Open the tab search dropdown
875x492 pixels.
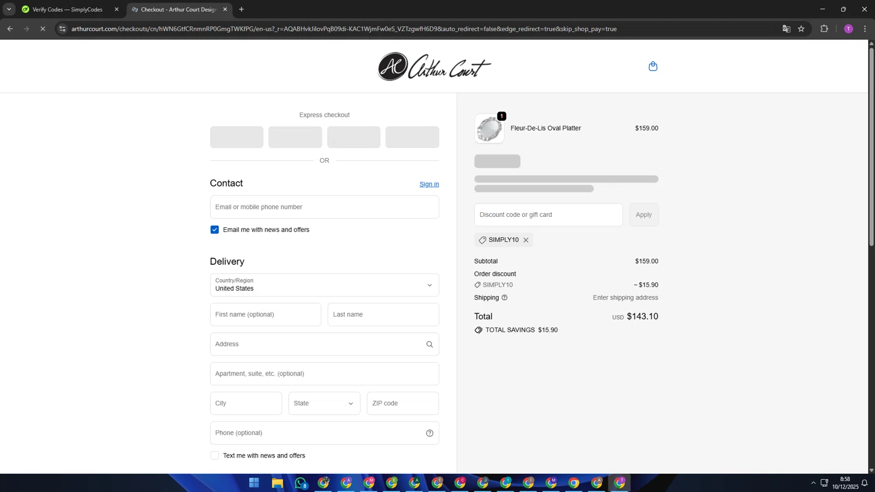(x=9, y=9)
